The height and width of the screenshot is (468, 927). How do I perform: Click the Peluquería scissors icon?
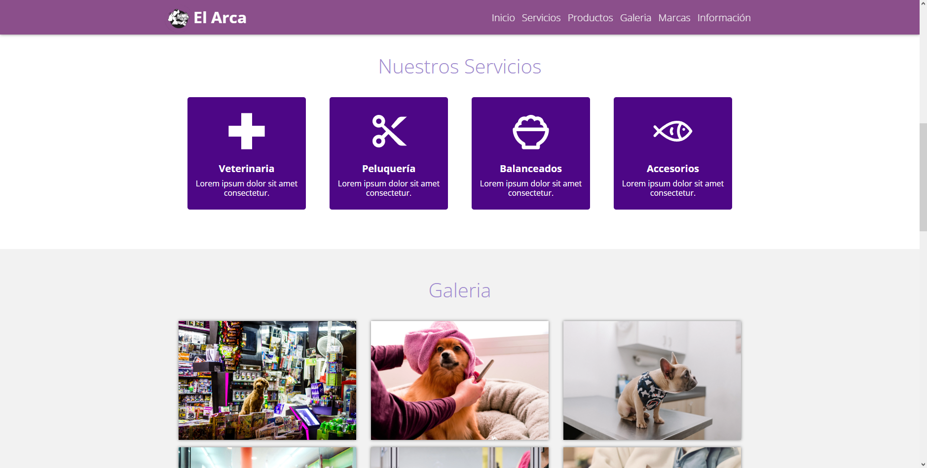click(389, 131)
